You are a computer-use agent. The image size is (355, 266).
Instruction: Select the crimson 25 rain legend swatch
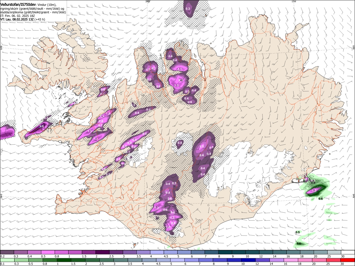tap(333, 260)
